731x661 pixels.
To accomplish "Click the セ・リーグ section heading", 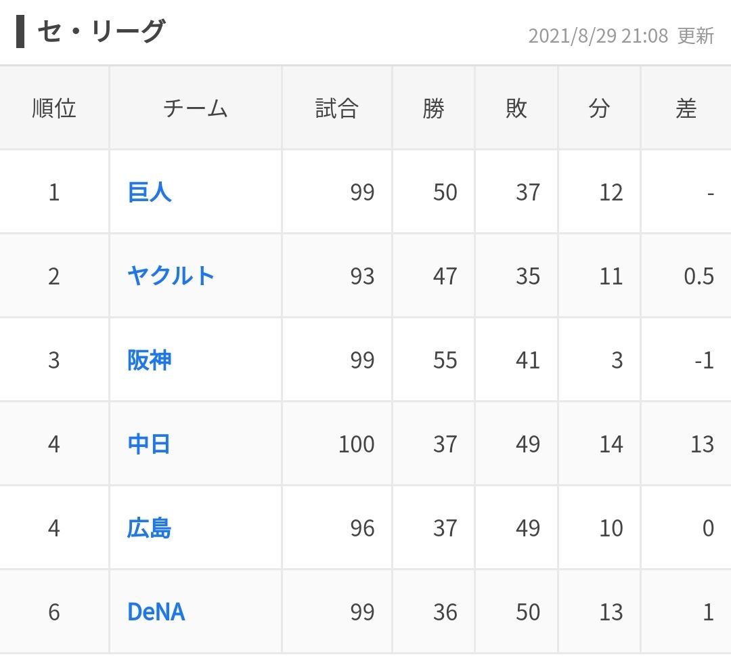I will tap(101, 32).
